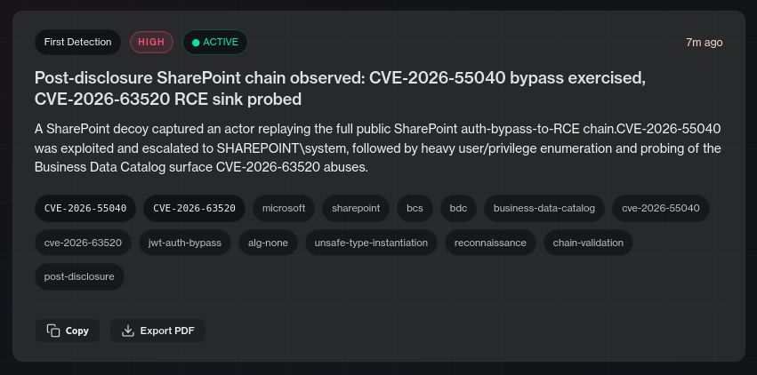Select the unsafe-type-instantiation tag
This screenshot has width=757, height=375.
[x=371, y=243]
